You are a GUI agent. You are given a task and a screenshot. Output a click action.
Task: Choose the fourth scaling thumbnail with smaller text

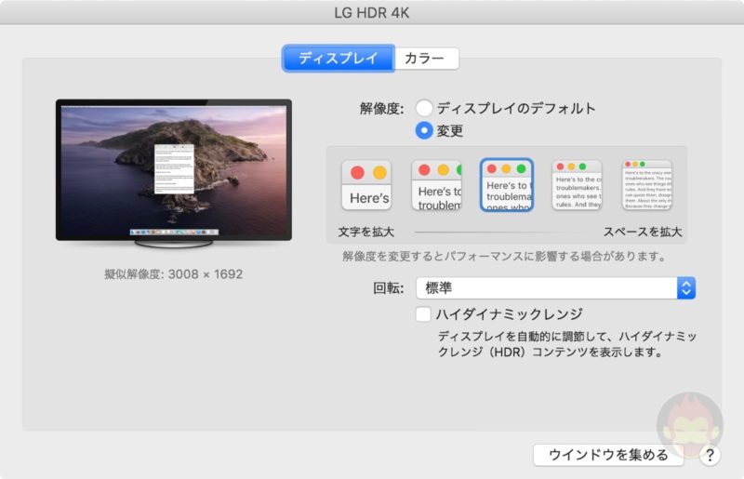(577, 185)
